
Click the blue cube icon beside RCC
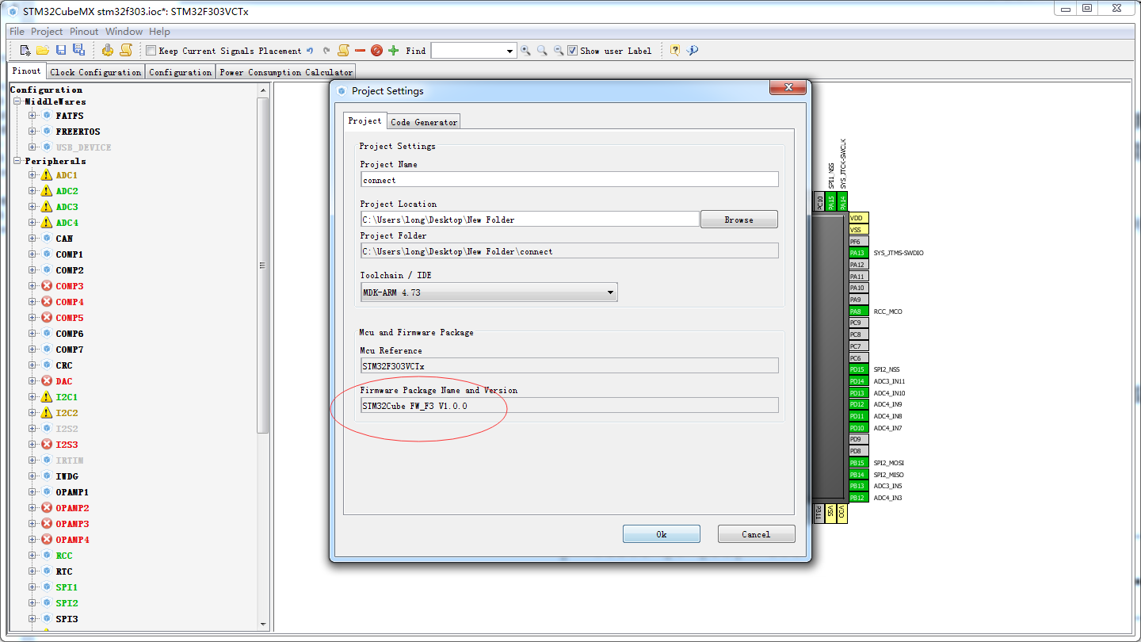coord(47,556)
